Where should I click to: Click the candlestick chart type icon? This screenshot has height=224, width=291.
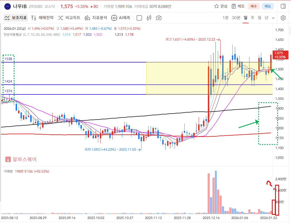click(149, 18)
